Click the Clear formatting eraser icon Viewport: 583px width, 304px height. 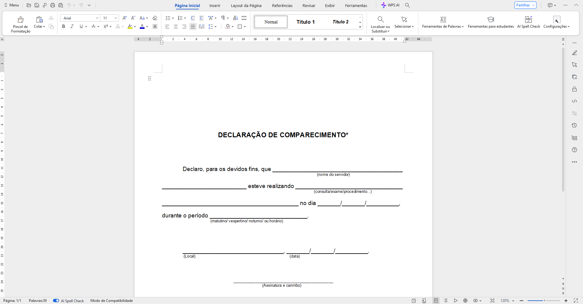155,18
